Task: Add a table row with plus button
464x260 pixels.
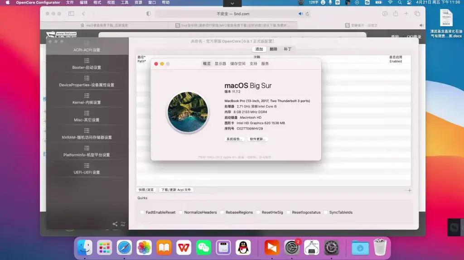Action: (x=410, y=191)
